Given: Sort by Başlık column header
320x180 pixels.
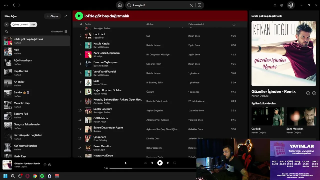Looking at the screenshot, I should click(x=87, y=24).
